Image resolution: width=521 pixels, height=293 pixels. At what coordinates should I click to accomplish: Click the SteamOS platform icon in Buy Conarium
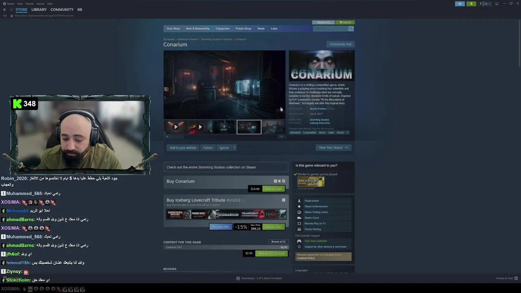click(284, 181)
